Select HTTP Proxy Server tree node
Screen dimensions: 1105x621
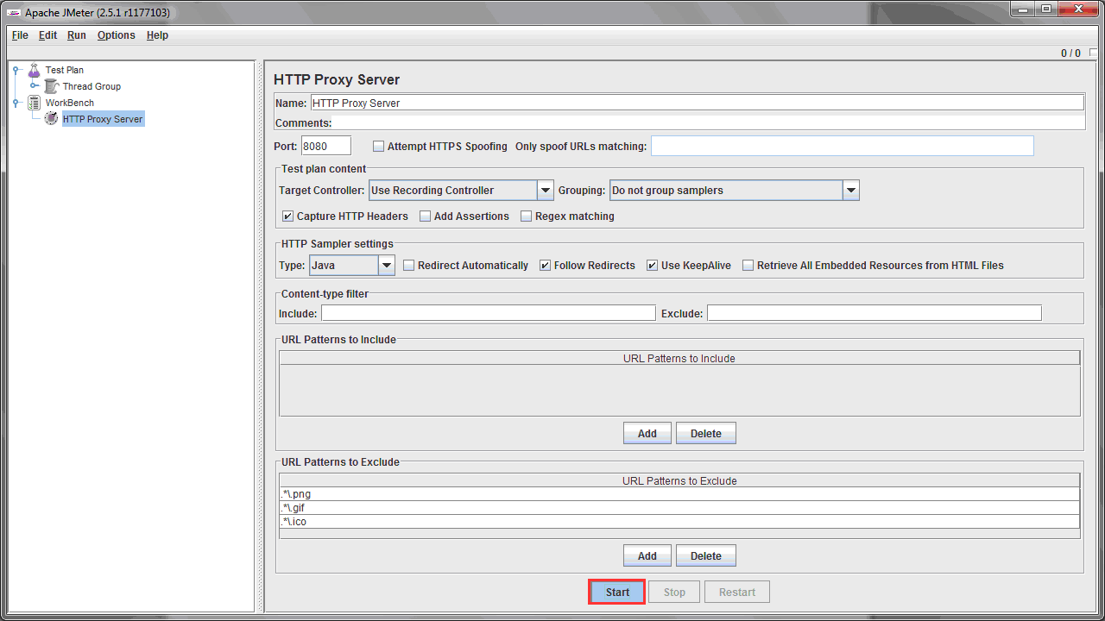pos(103,119)
